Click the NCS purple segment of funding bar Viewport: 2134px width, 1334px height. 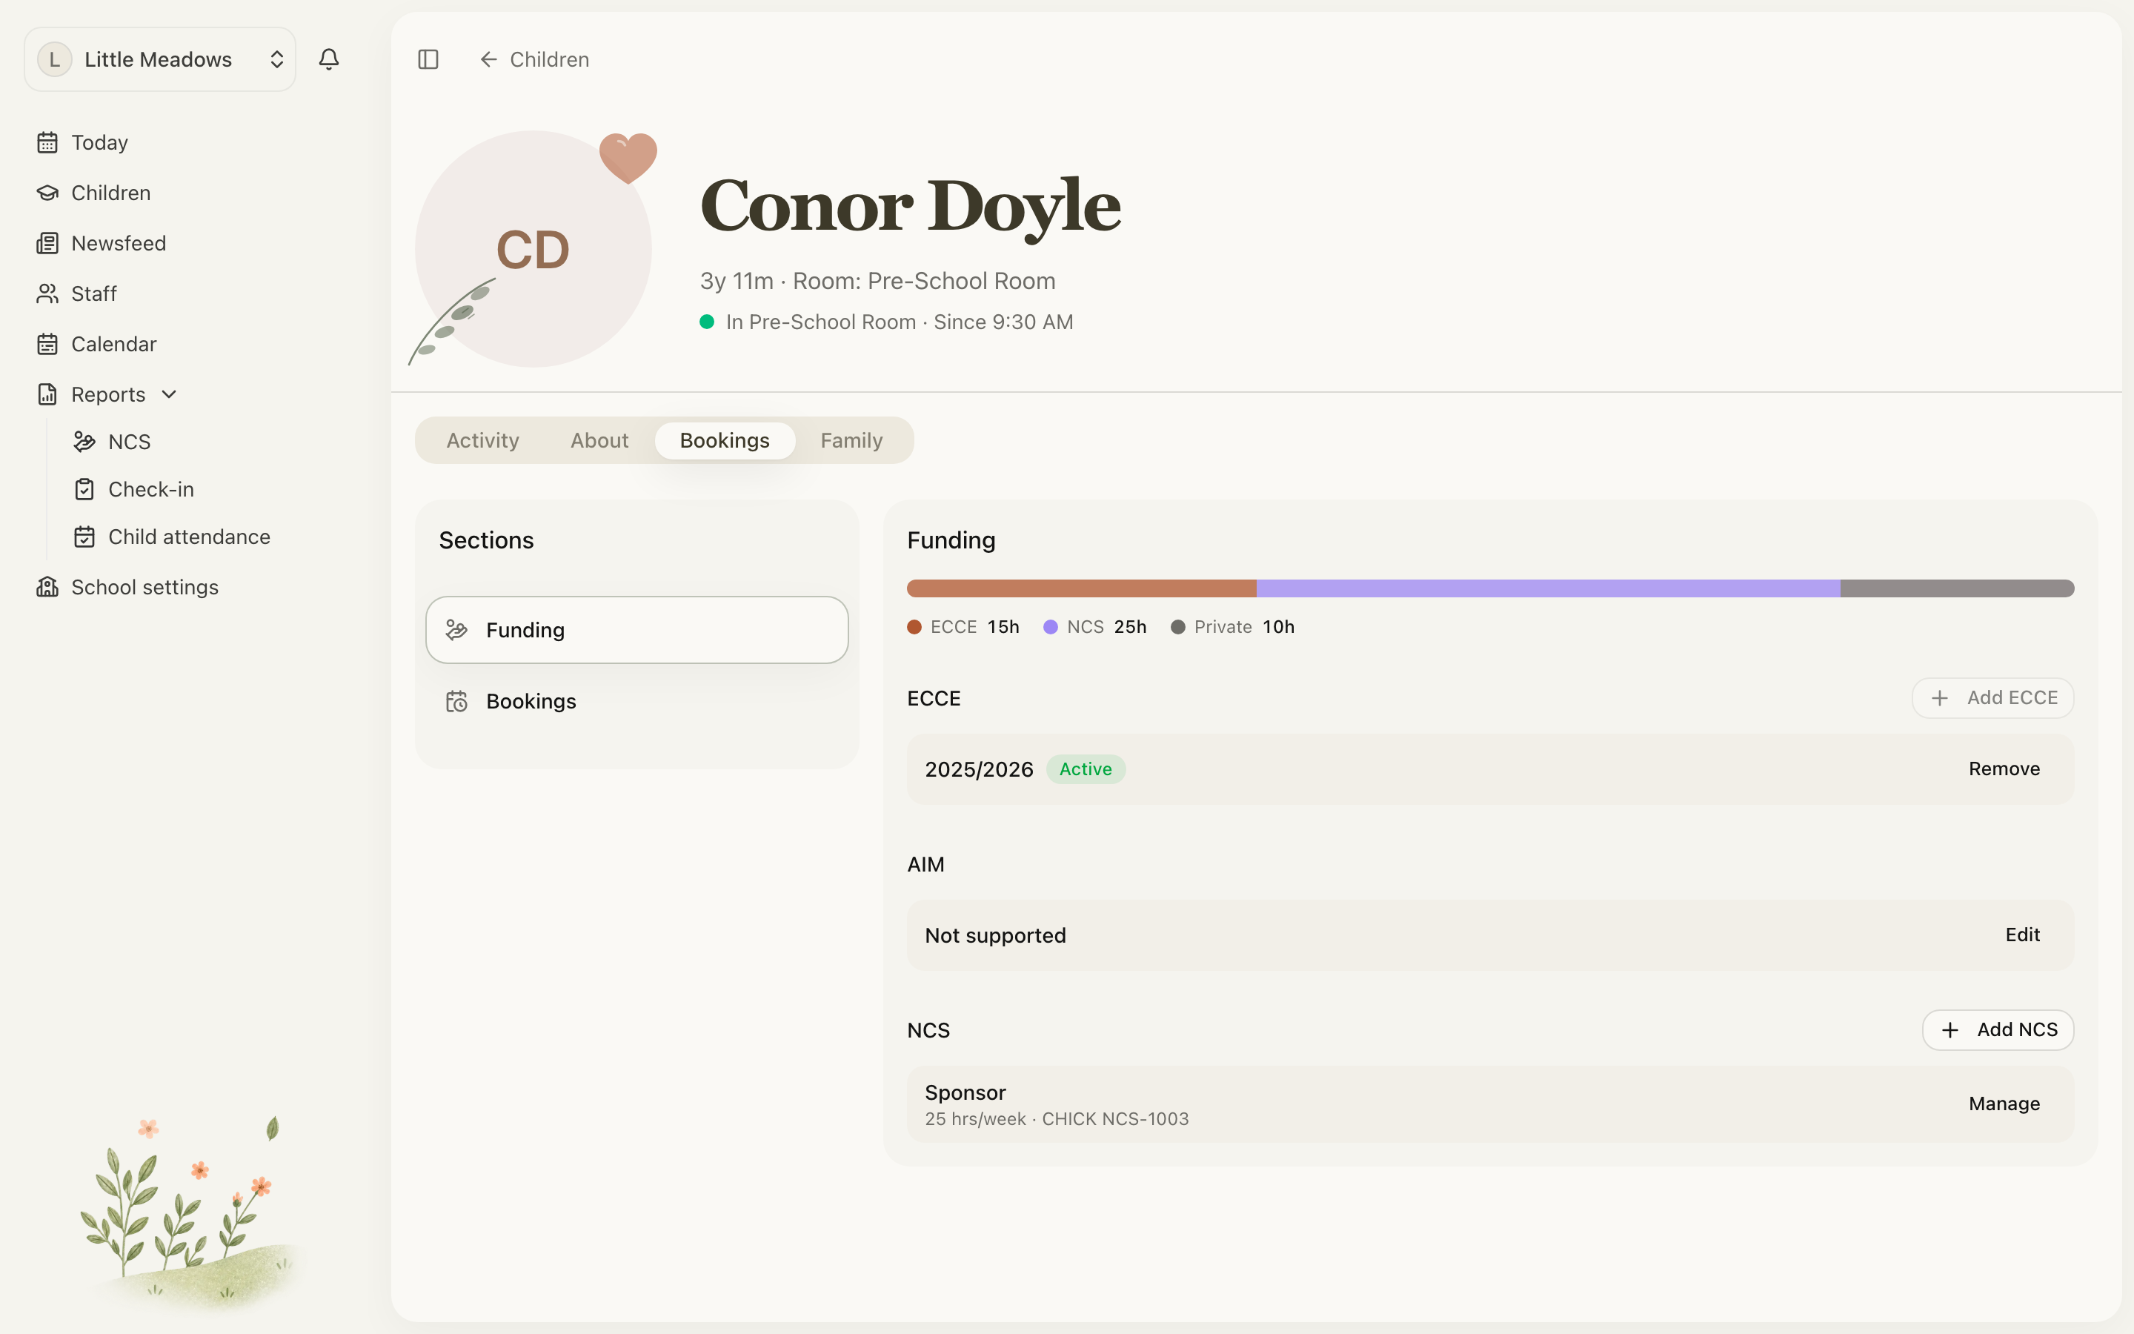point(1549,588)
